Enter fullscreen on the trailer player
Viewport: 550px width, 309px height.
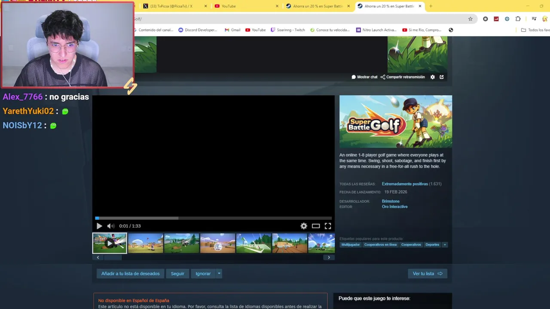[328, 226]
